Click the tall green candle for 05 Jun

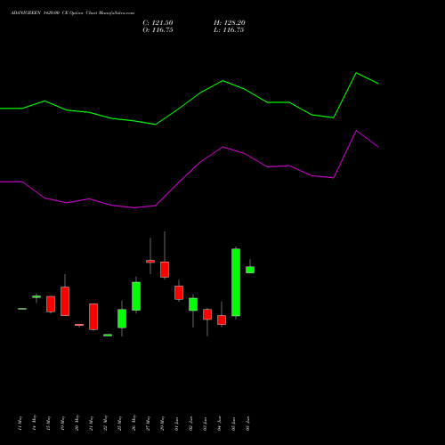[236, 282]
